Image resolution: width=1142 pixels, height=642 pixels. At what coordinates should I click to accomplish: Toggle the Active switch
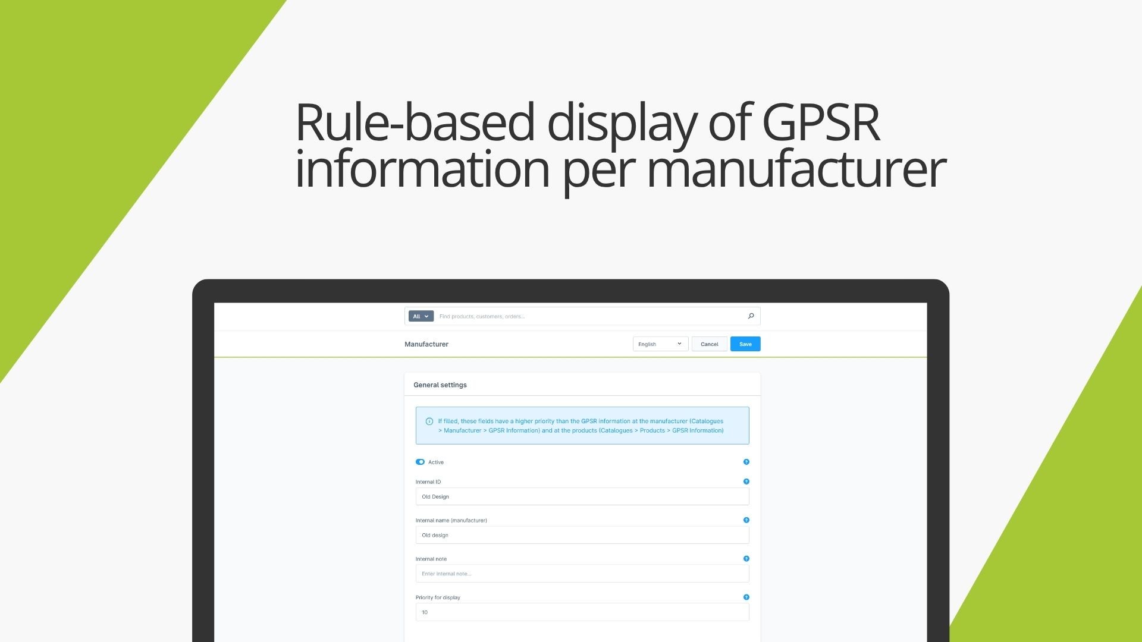[x=420, y=462]
